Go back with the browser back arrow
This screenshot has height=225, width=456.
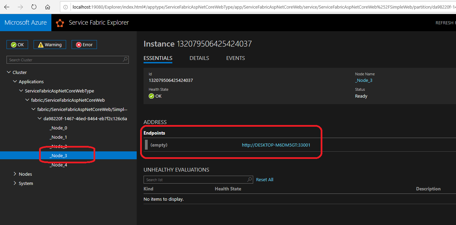click(7, 7)
